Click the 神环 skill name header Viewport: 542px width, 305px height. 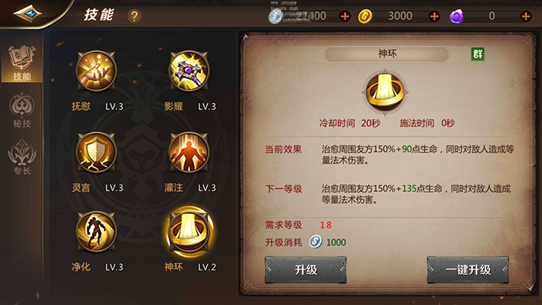click(x=387, y=54)
